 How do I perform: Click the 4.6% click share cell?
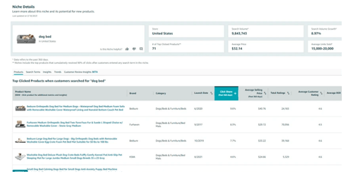tap(233, 157)
